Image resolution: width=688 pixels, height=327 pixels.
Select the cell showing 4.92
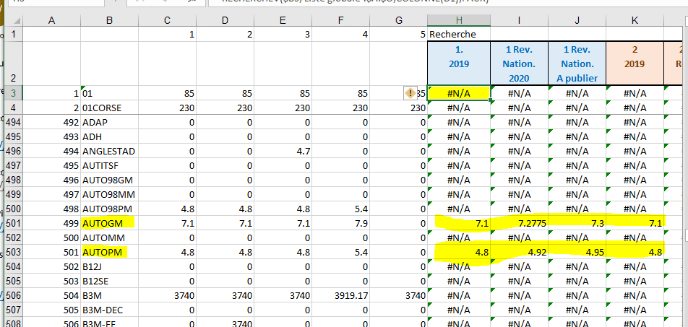coord(518,253)
